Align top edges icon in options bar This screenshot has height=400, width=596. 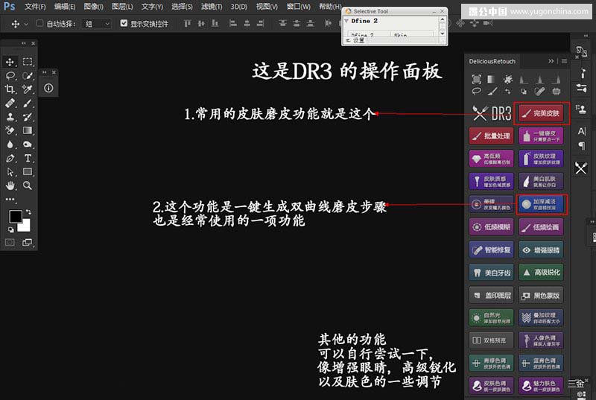[187, 24]
